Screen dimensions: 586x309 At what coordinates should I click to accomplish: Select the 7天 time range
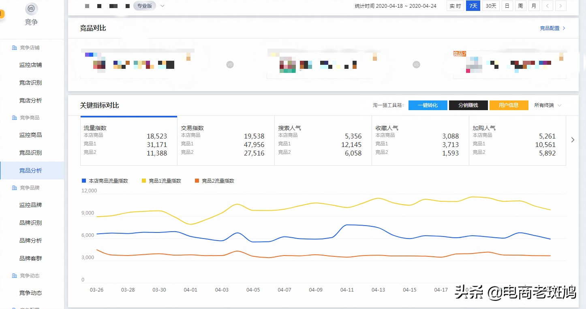473,6
